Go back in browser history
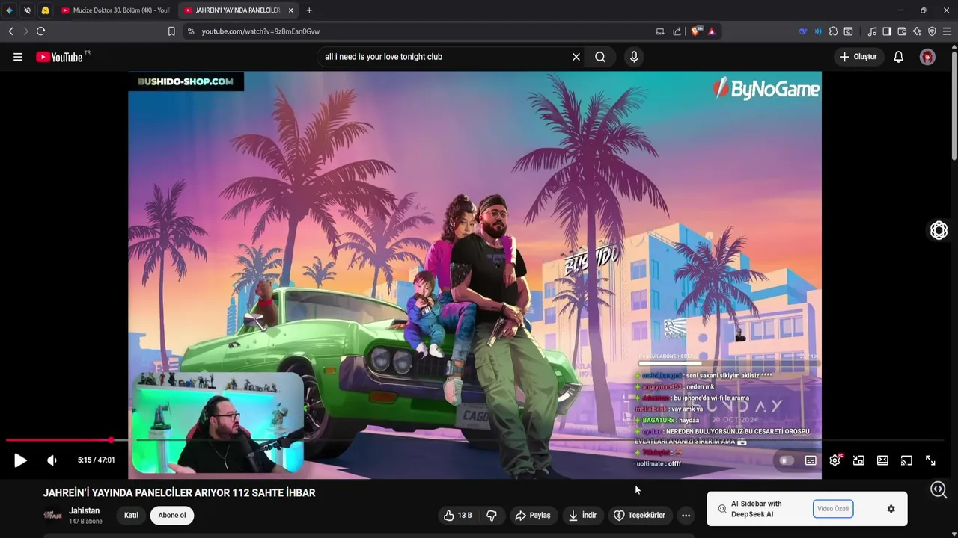958x538 pixels. [10, 31]
